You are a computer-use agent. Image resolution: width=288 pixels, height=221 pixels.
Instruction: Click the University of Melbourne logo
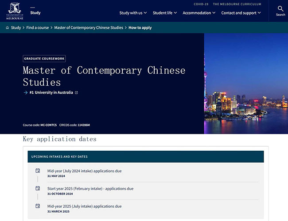coord(15,11)
